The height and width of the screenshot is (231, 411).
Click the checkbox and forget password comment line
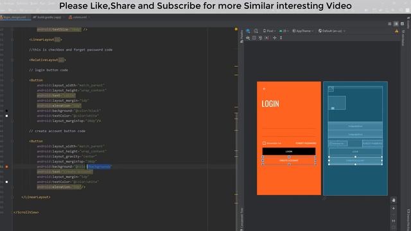[71, 50]
